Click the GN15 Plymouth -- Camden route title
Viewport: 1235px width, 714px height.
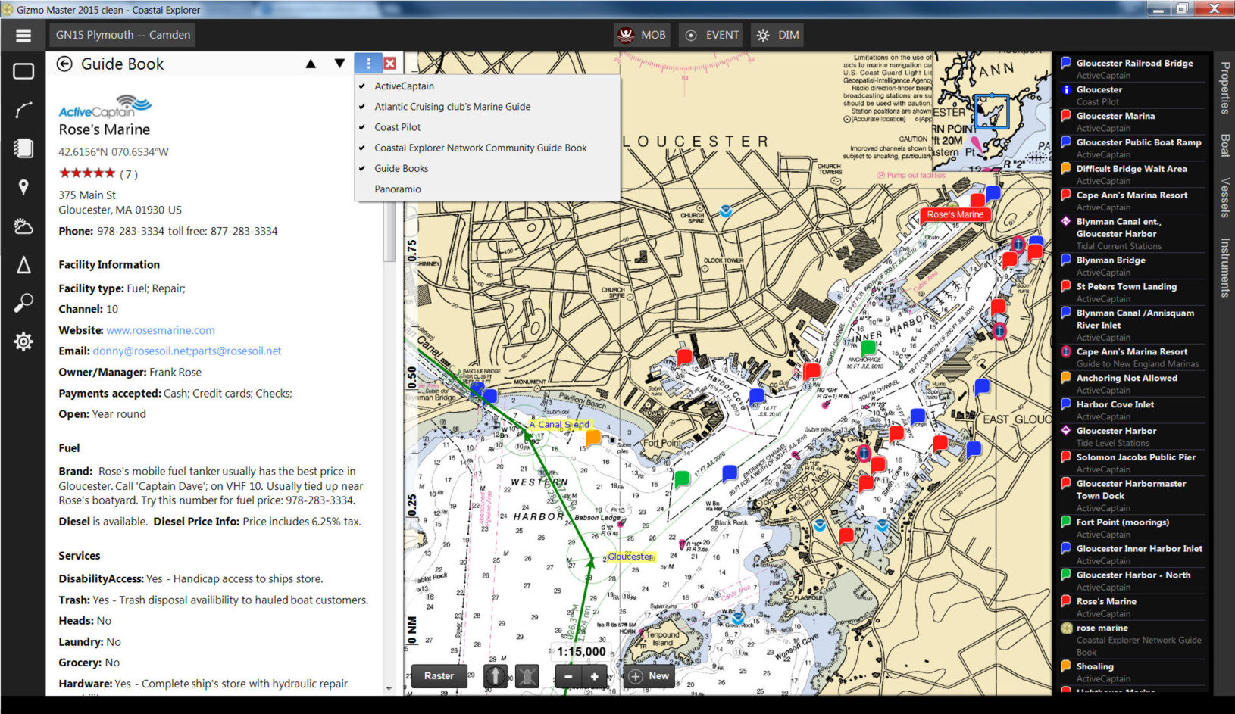coord(123,35)
